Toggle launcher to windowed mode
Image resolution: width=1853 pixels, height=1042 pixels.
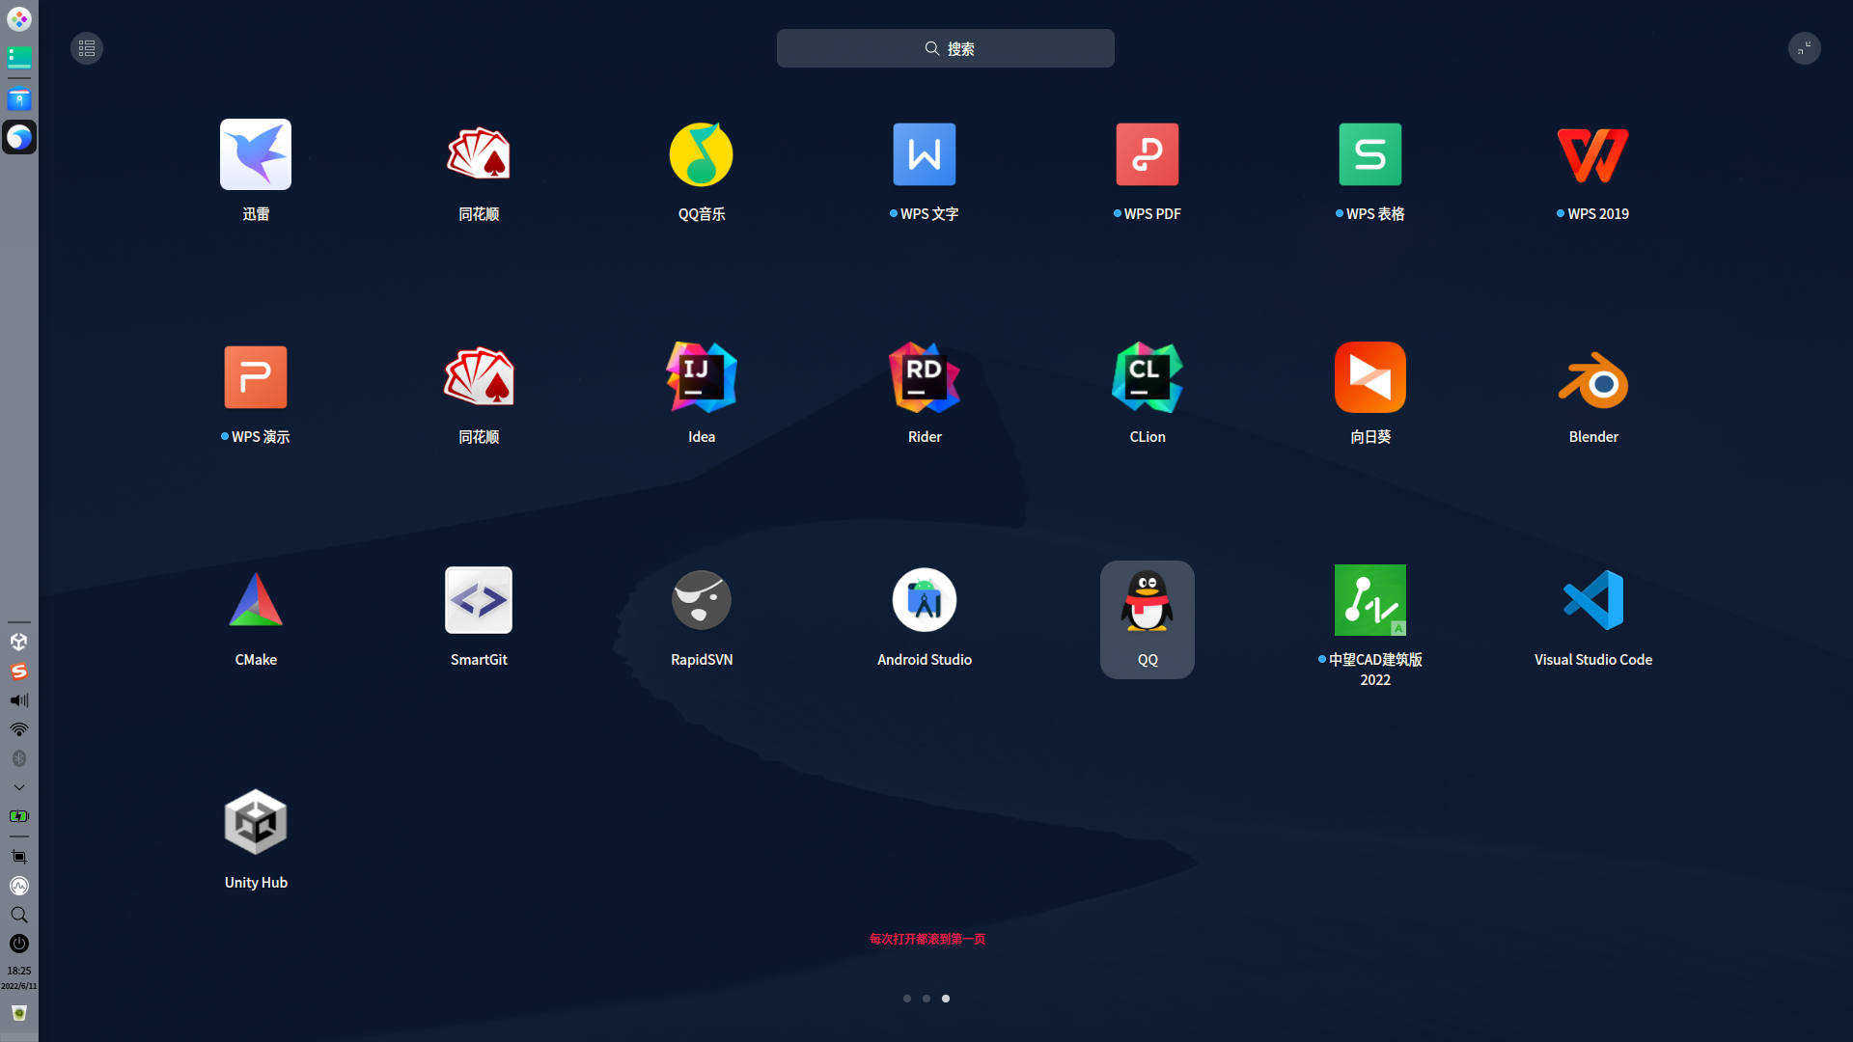pos(1804,48)
